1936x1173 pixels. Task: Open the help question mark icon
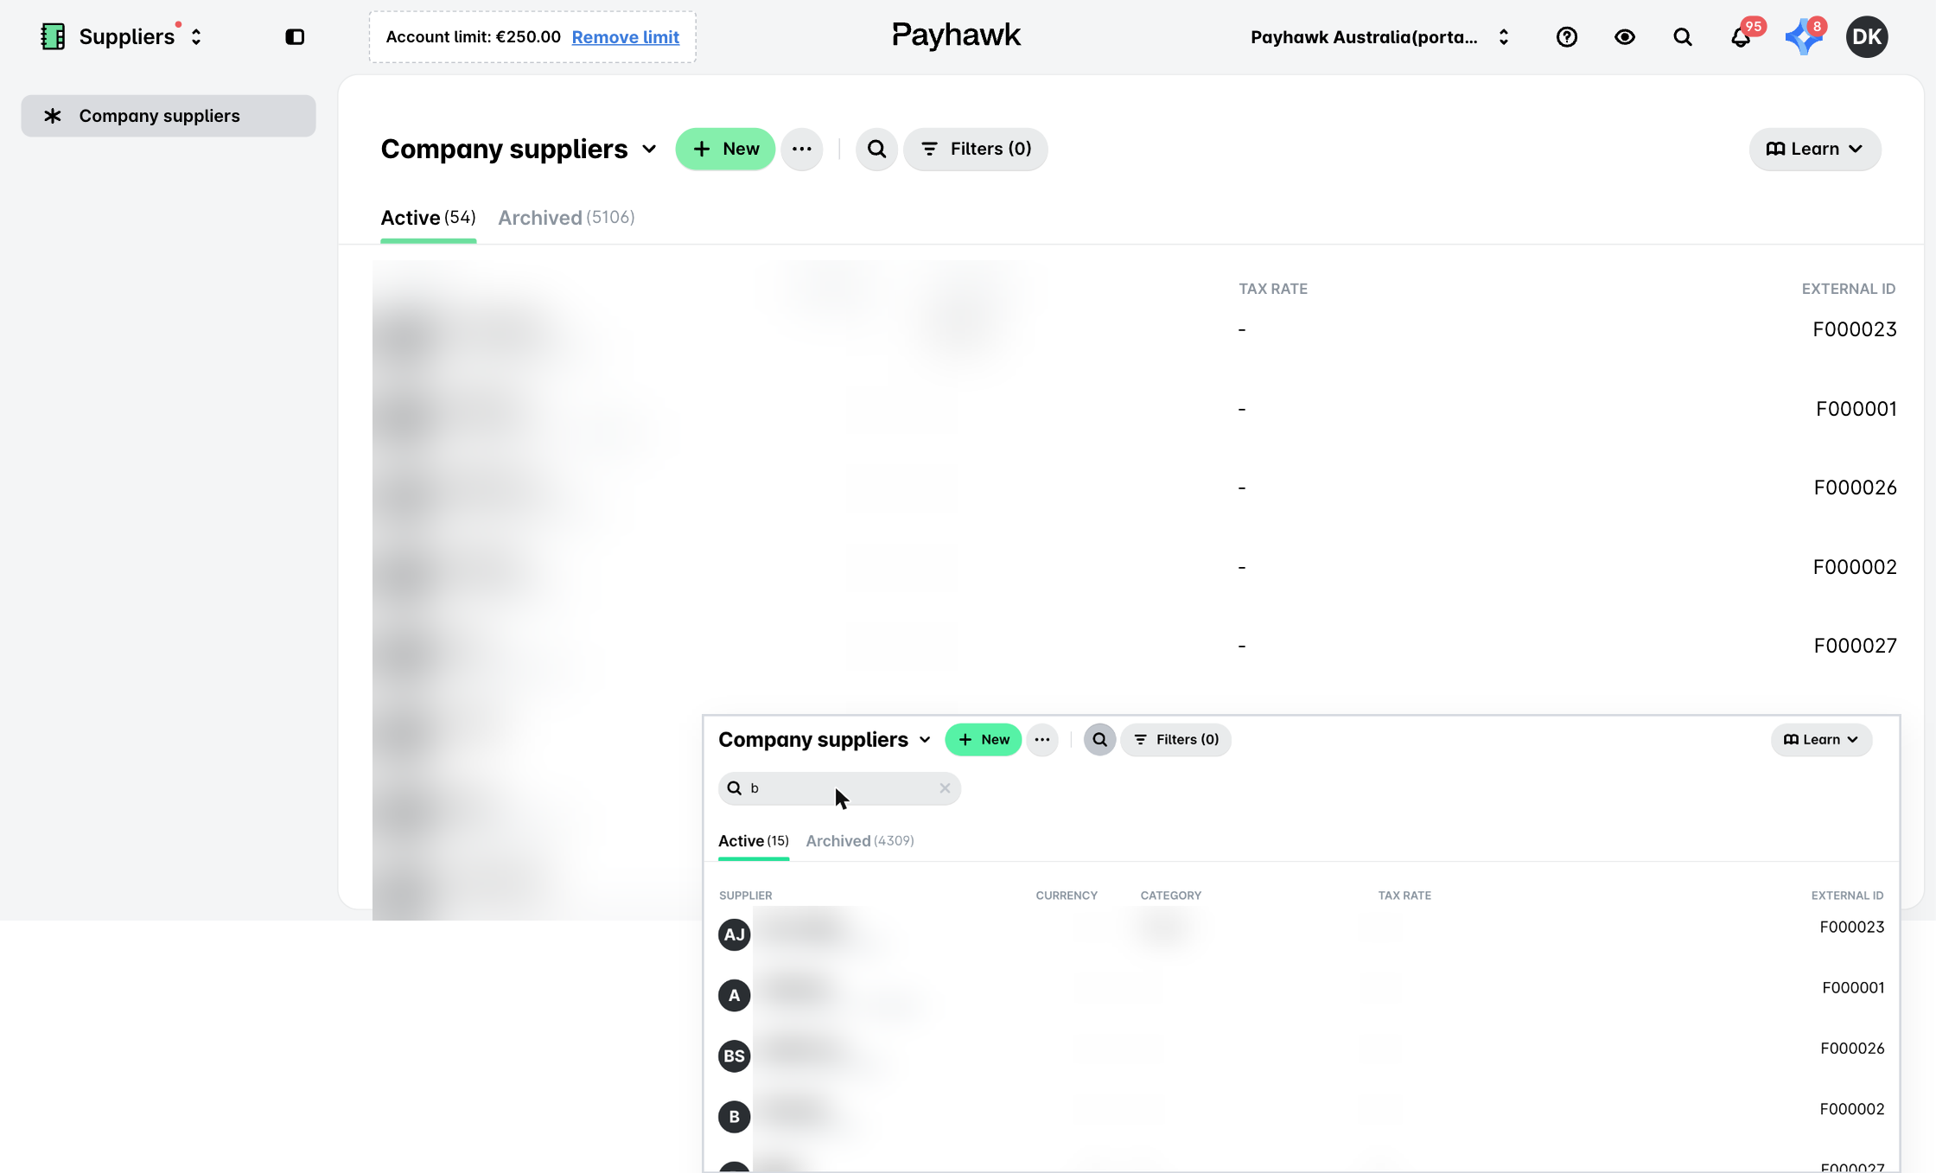tap(1566, 37)
